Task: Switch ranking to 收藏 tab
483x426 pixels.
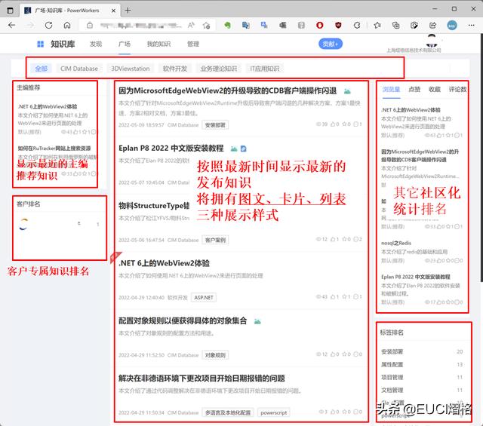Action: [435, 89]
